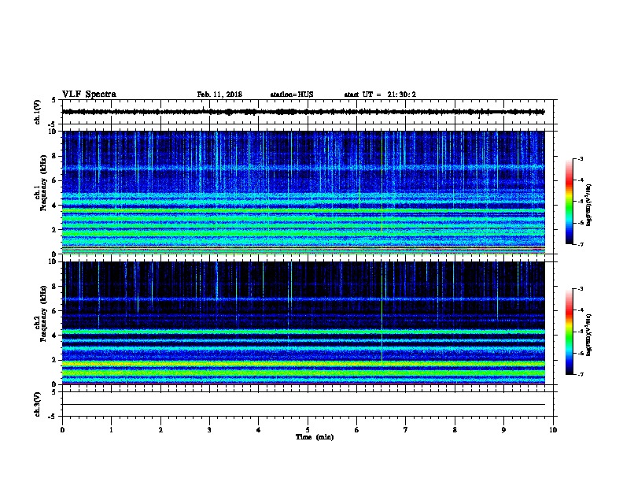Viewport: 623px width, 482px height.
Task: Click the yellow-green 1.7 kHz band in ch.2 spectrogram
Action: [x=303, y=364]
